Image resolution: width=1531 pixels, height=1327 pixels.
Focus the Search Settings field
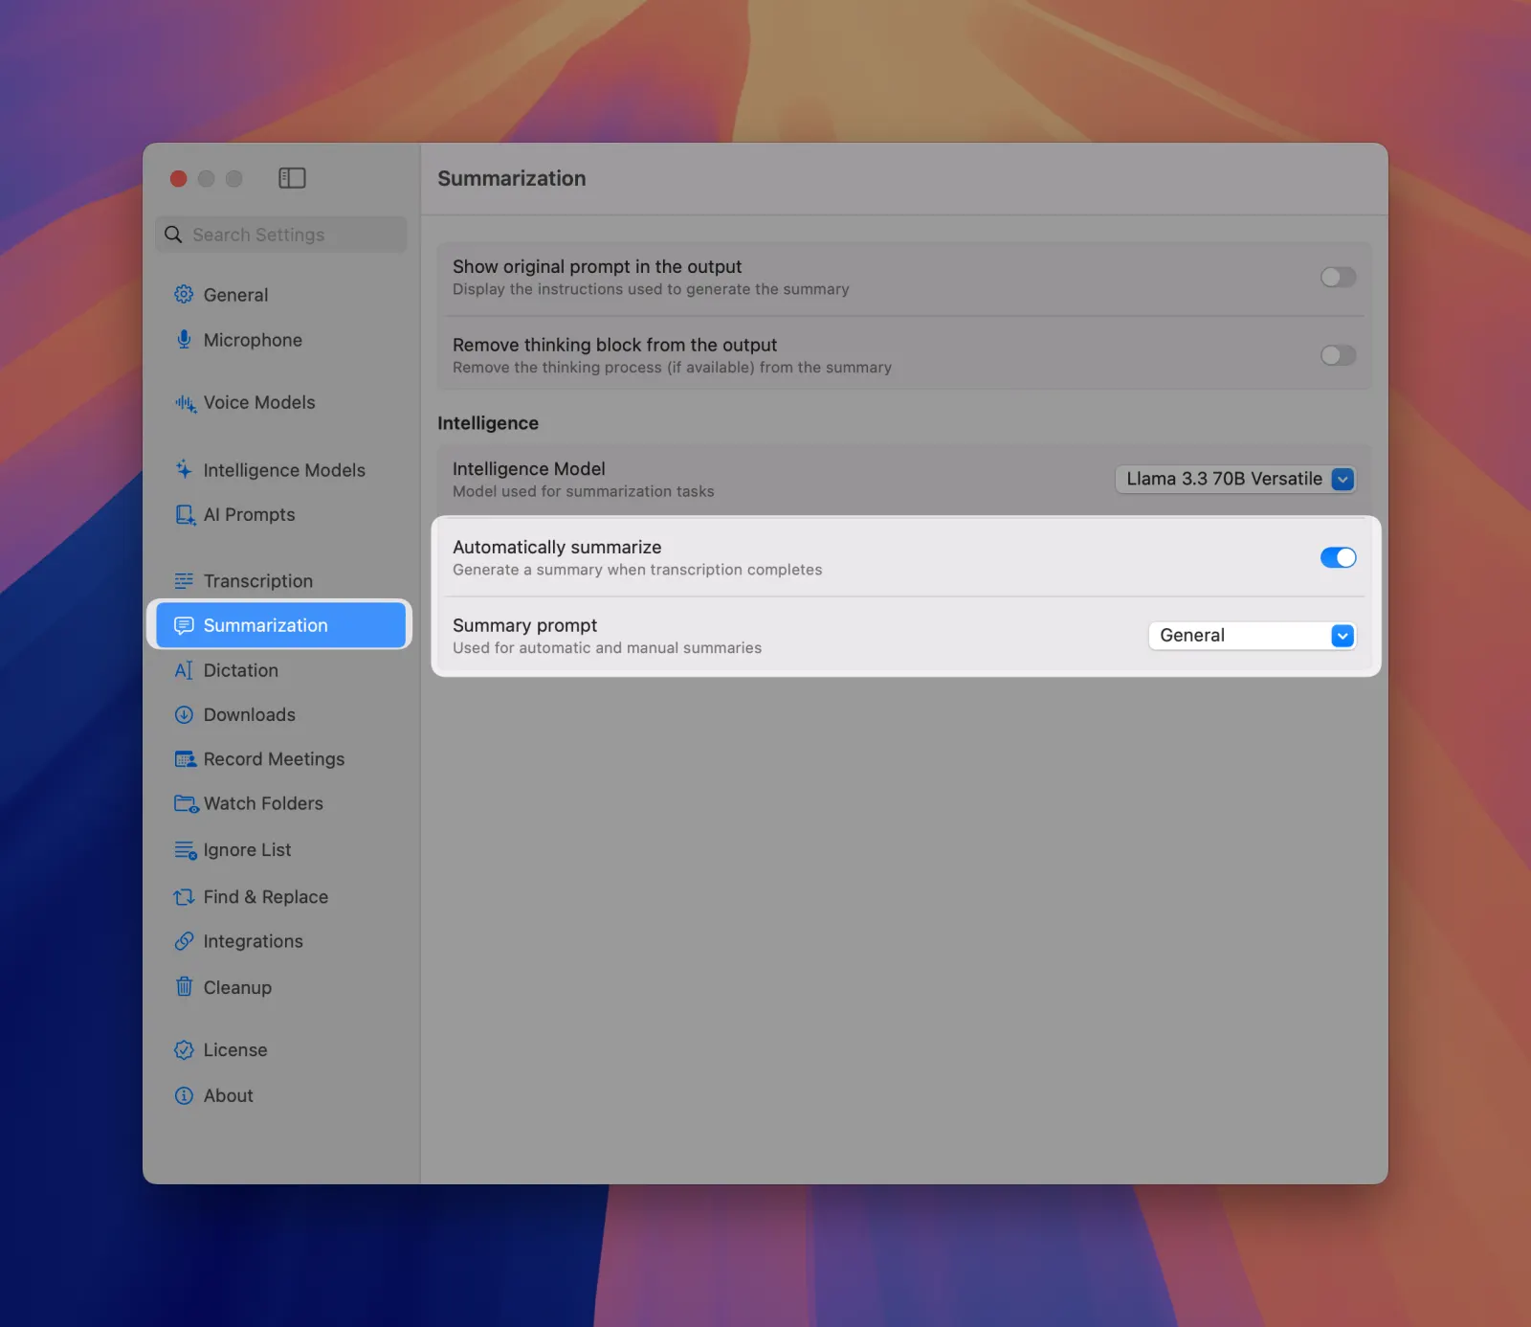(x=281, y=235)
